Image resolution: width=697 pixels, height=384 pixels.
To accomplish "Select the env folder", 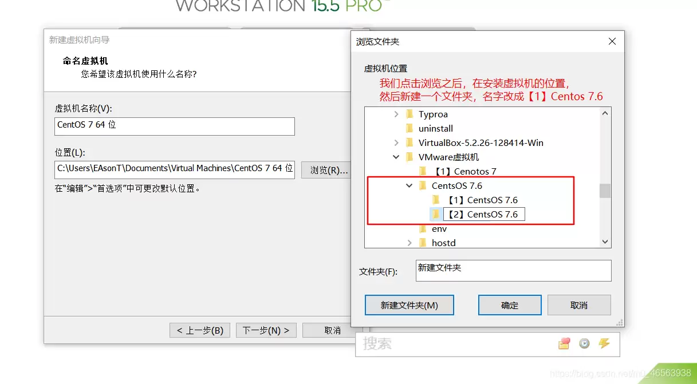I will pos(439,228).
